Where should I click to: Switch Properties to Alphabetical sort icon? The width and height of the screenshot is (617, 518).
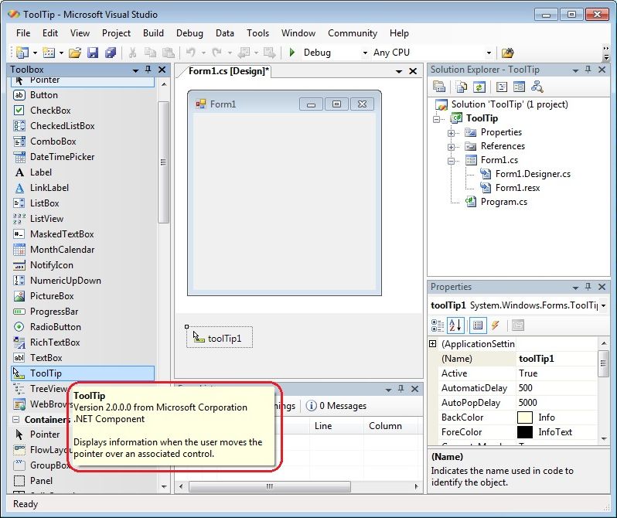455,325
